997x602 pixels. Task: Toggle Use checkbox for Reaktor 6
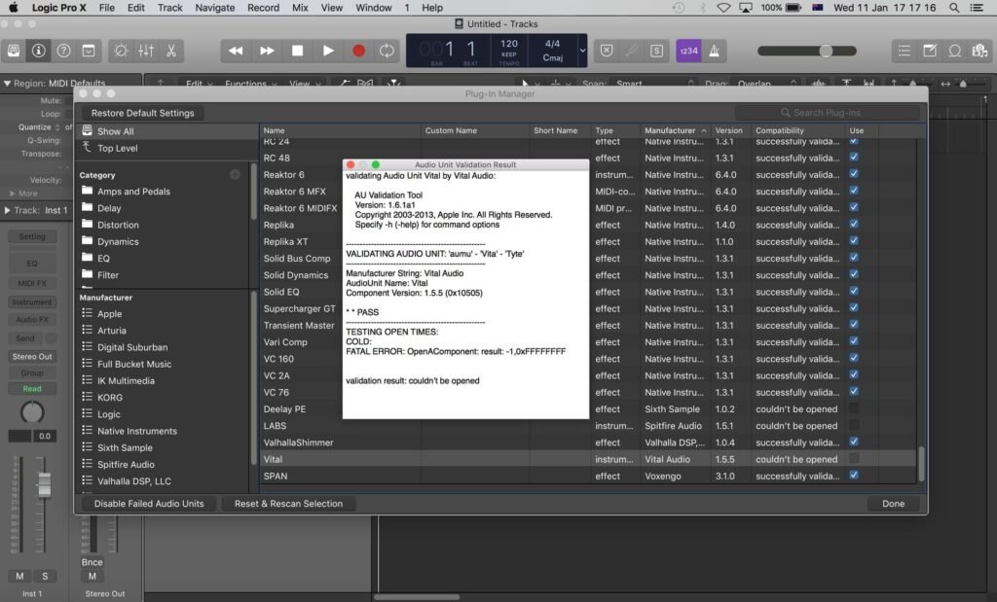[854, 174]
